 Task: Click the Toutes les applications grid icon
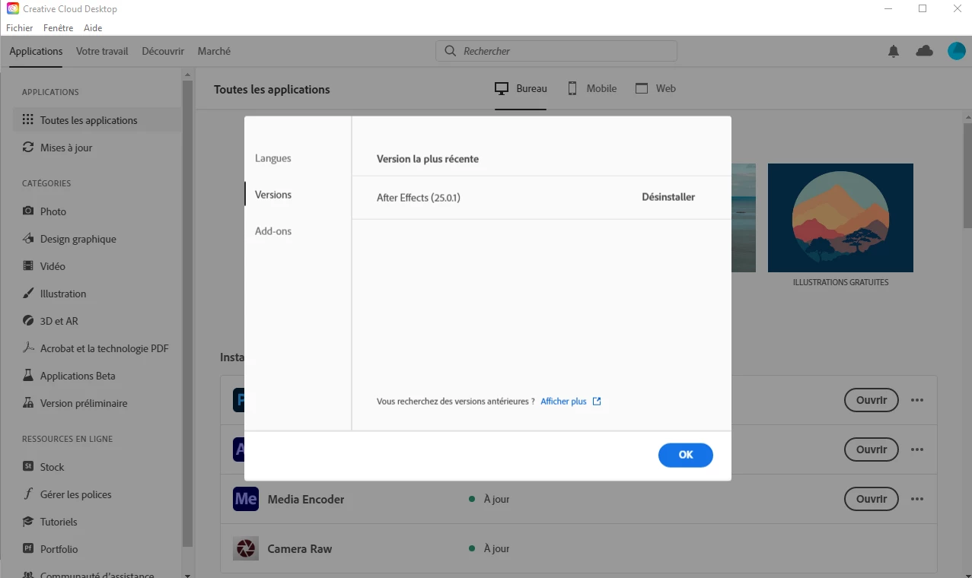28,120
